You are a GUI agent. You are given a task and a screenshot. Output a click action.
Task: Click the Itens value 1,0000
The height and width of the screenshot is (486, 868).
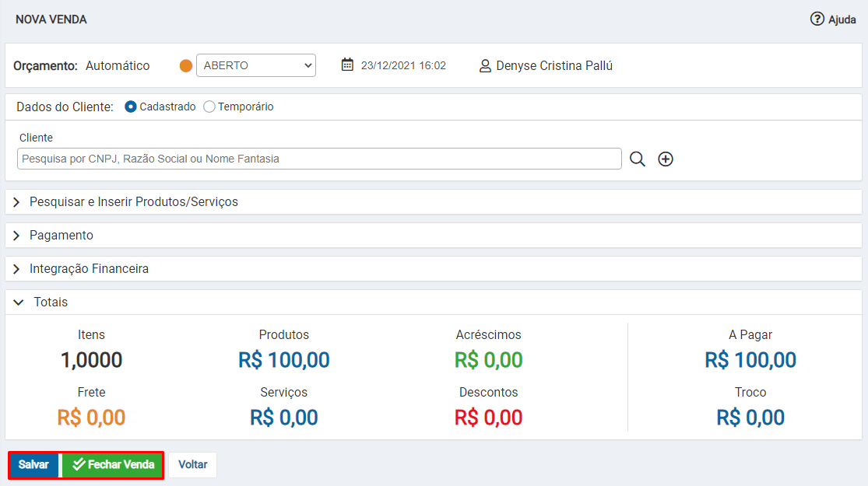[x=91, y=360]
